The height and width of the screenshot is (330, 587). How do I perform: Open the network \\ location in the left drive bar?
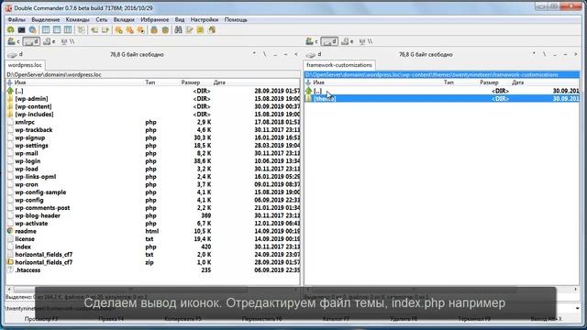tap(68, 41)
